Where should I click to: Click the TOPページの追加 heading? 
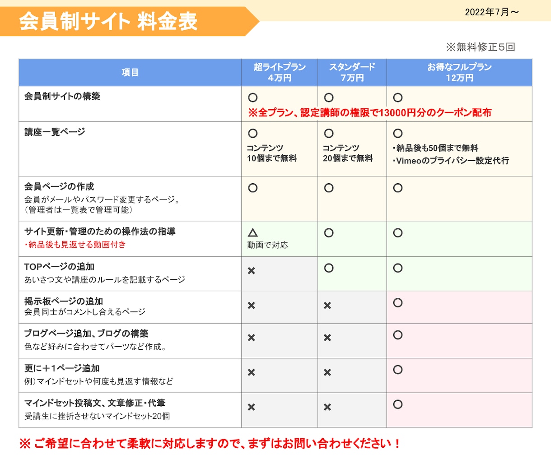click(x=59, y=267)
